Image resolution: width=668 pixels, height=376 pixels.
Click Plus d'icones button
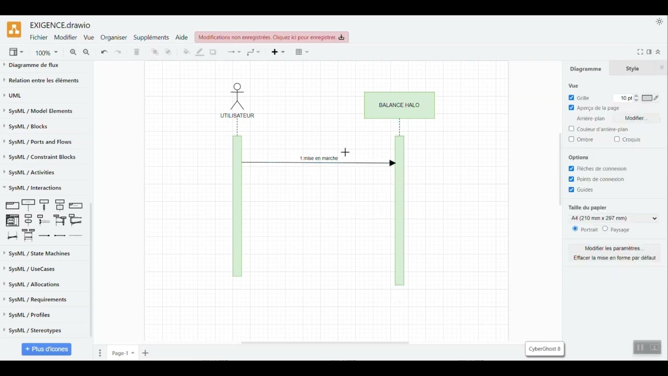pyautogui.click(x=46, y=349)
